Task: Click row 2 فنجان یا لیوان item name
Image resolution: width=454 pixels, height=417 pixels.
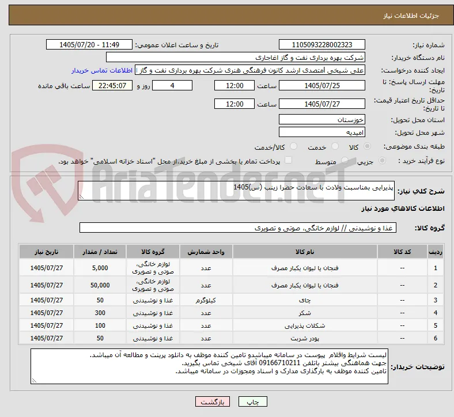Action: tap(305, 285)
